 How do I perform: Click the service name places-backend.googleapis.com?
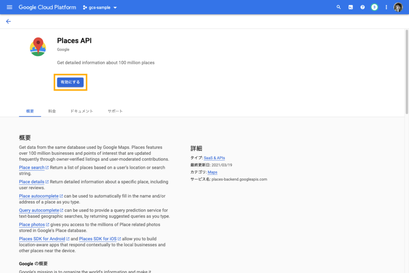239,179
